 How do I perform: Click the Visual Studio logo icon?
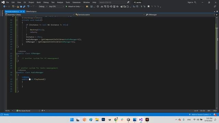click(3, 2)
